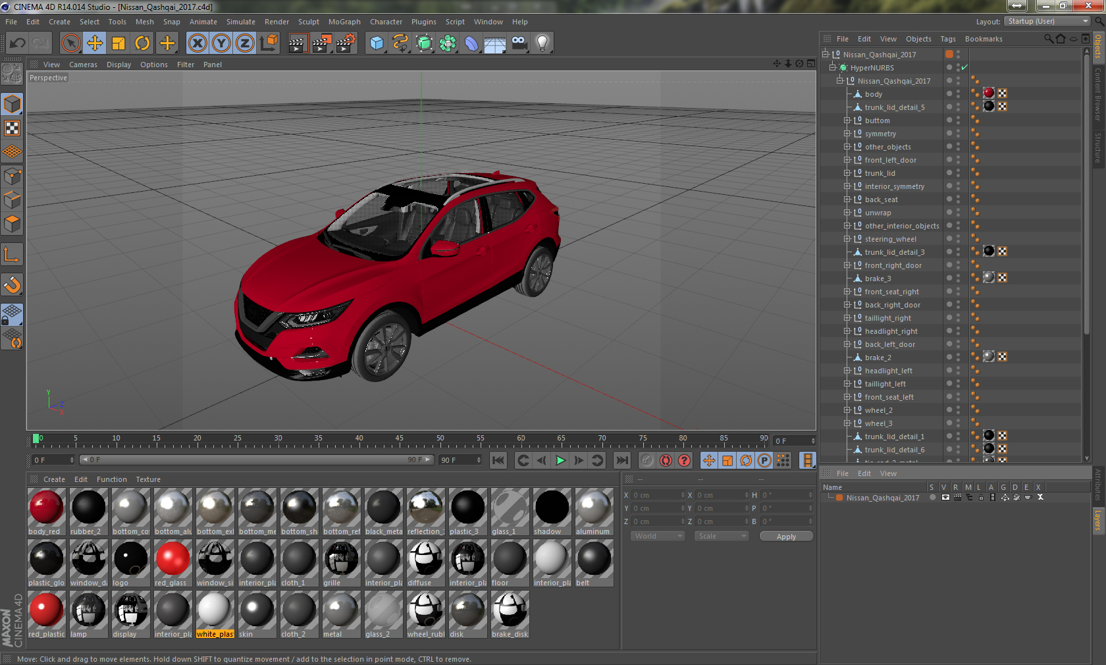Image resolution: width=1106 pixels, height=665 pixels.
Task: Select the body object in tree
Action: (x=873, y=94)
